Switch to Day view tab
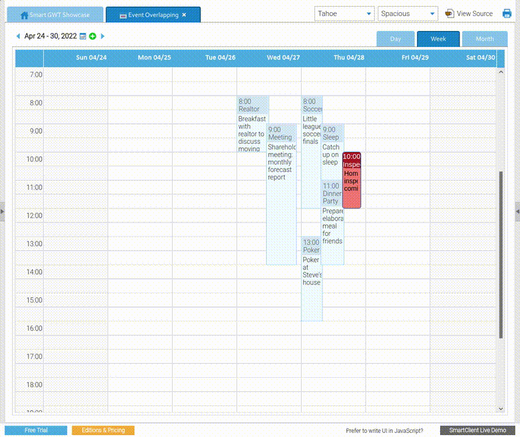Screen dimensions: 520x437 395,39
